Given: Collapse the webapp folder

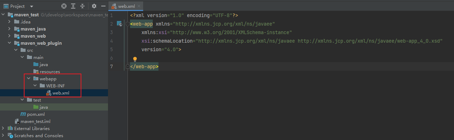Looking at the screenshot, I should (28, 79).
